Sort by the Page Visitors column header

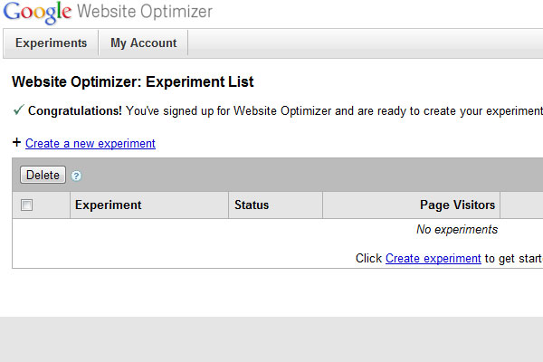click(x=457, y=205)
